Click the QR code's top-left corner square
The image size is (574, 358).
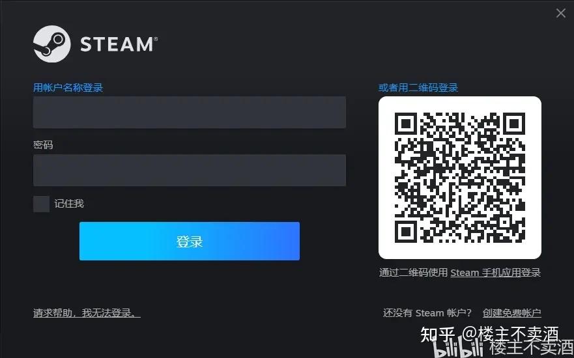(406, 124)
